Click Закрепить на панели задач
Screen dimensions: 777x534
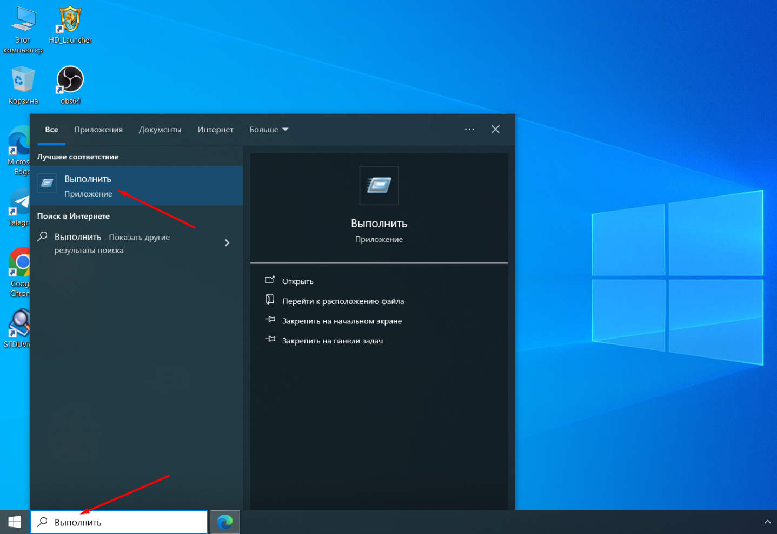[333, 341]
